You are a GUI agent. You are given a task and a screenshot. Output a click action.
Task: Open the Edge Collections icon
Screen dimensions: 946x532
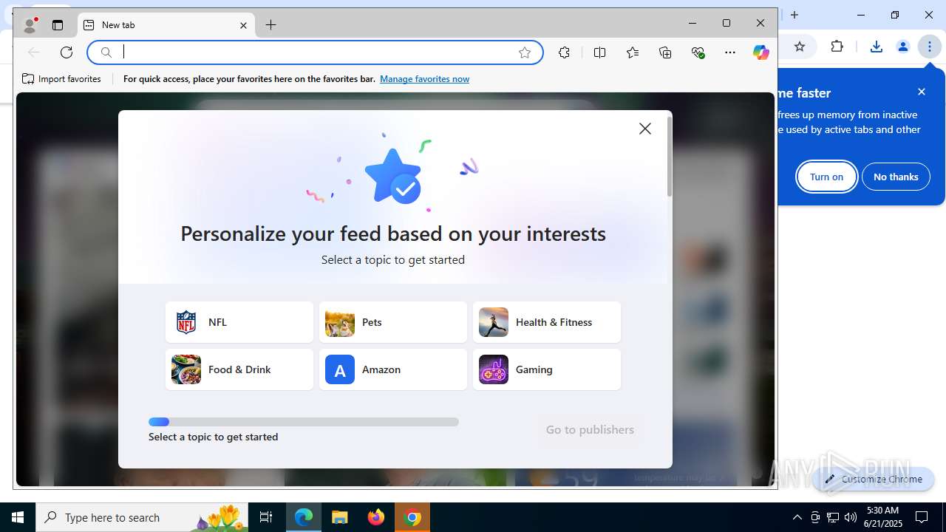[665, 52]
